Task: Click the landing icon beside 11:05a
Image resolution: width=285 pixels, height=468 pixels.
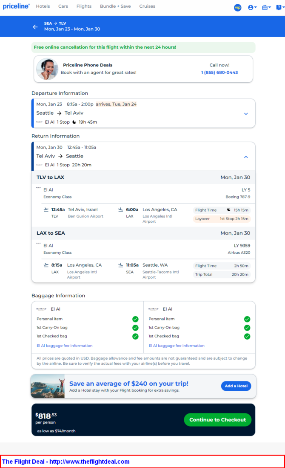Action: click(x=120, y=265)
